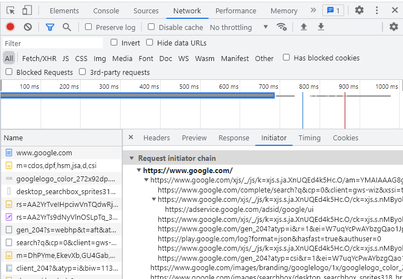
Task: Click the red Load event marker line
Action: click(345, 110)
